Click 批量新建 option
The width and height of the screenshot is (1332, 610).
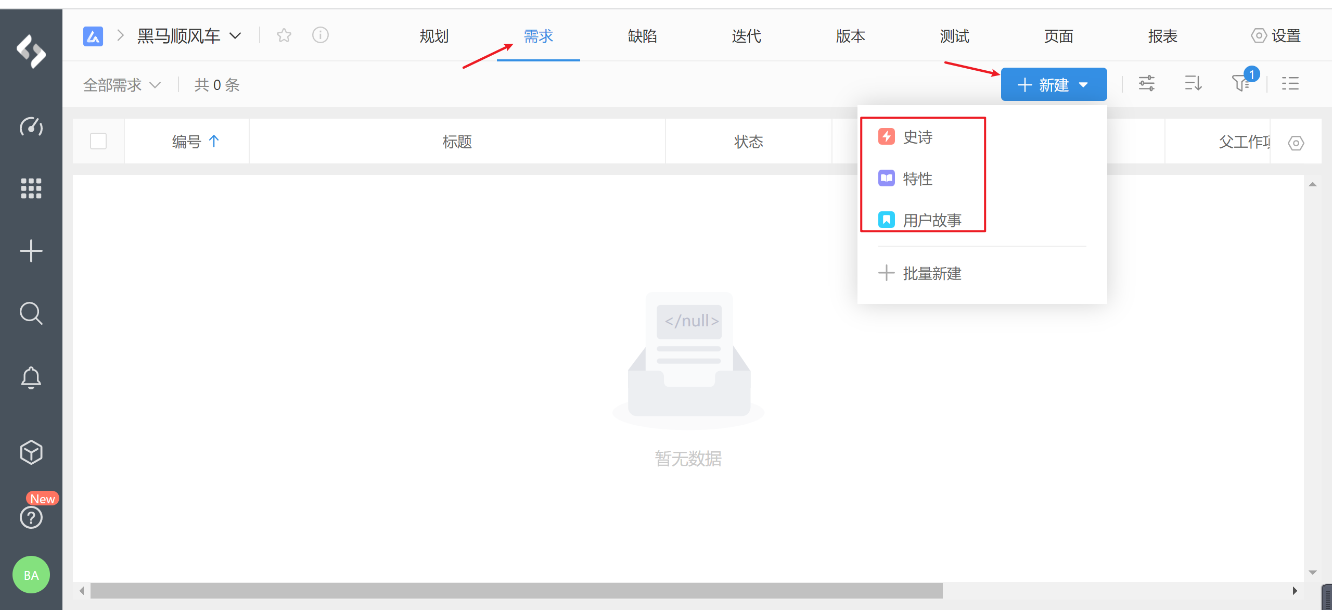(931, 273)
